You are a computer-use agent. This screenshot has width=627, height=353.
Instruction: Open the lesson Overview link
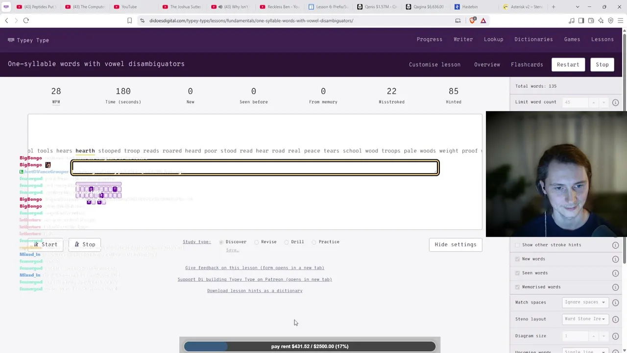coord(487,65)
